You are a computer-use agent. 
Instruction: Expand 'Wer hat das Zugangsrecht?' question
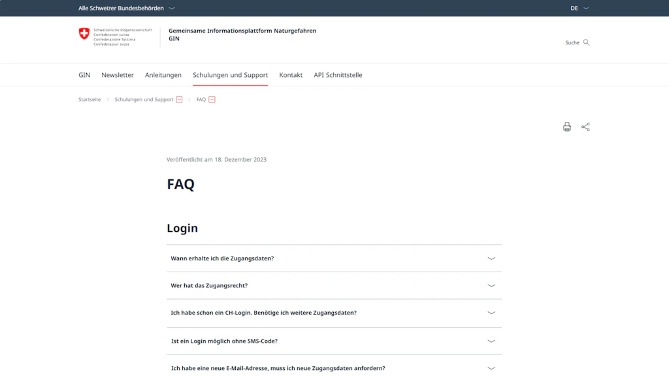(334, 286)
